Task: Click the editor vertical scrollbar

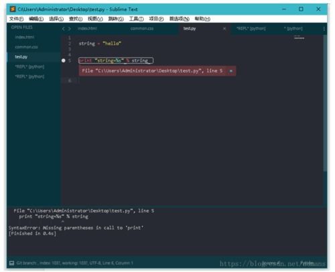Action: pyautogui.click(x=325, y=103)
